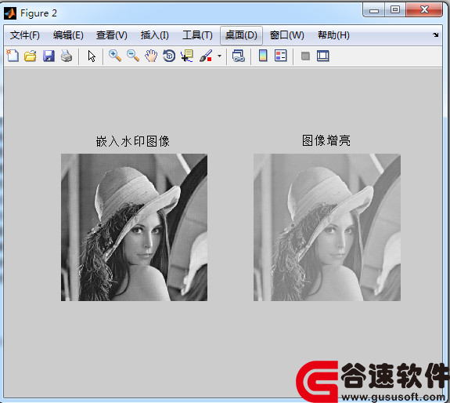Insert a colorbar using the toolbar icon

(x=263, y=56)
